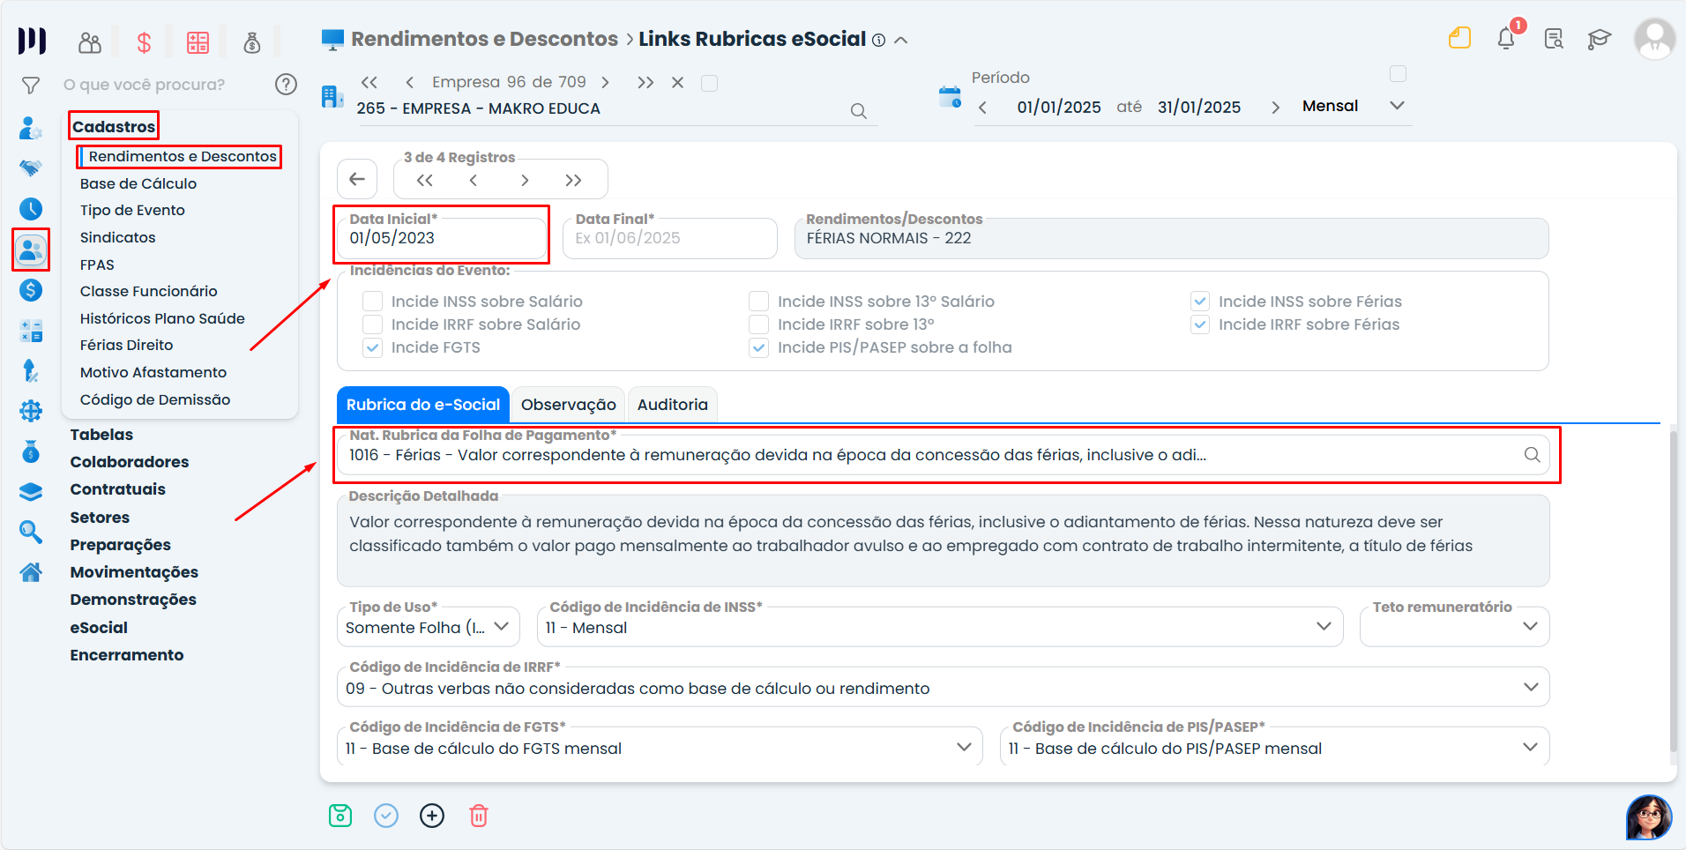Screen dimensions: 1686x850
Task: Open the house icon in the left sidebar
Action: [31, 572]
